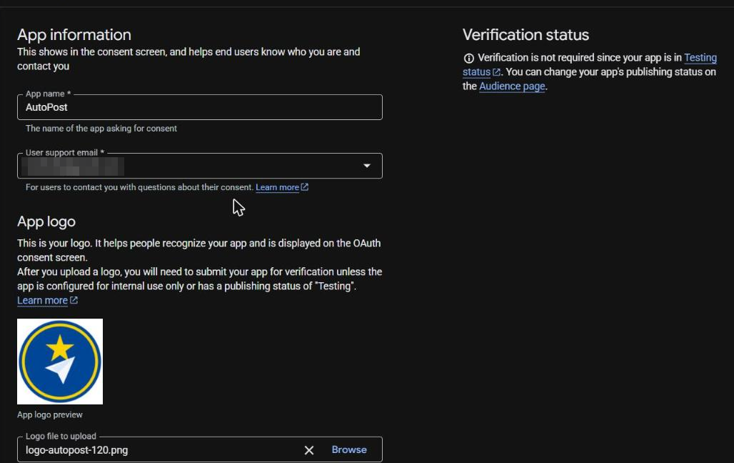The width and height of the screenshot is (734, 463).
Task: Select the App information heading
Action: pyautogui.click(x=74, y=35)
